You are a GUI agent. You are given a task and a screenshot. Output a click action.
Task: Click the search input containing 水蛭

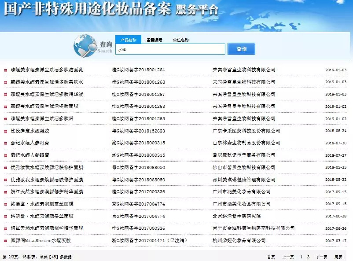170,49
